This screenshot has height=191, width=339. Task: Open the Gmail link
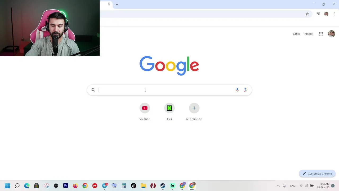coord(297,34)
